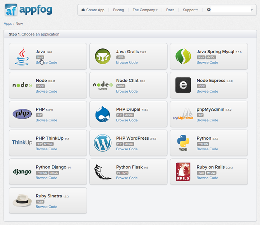Click the cloud icon beside Create App

83,10
